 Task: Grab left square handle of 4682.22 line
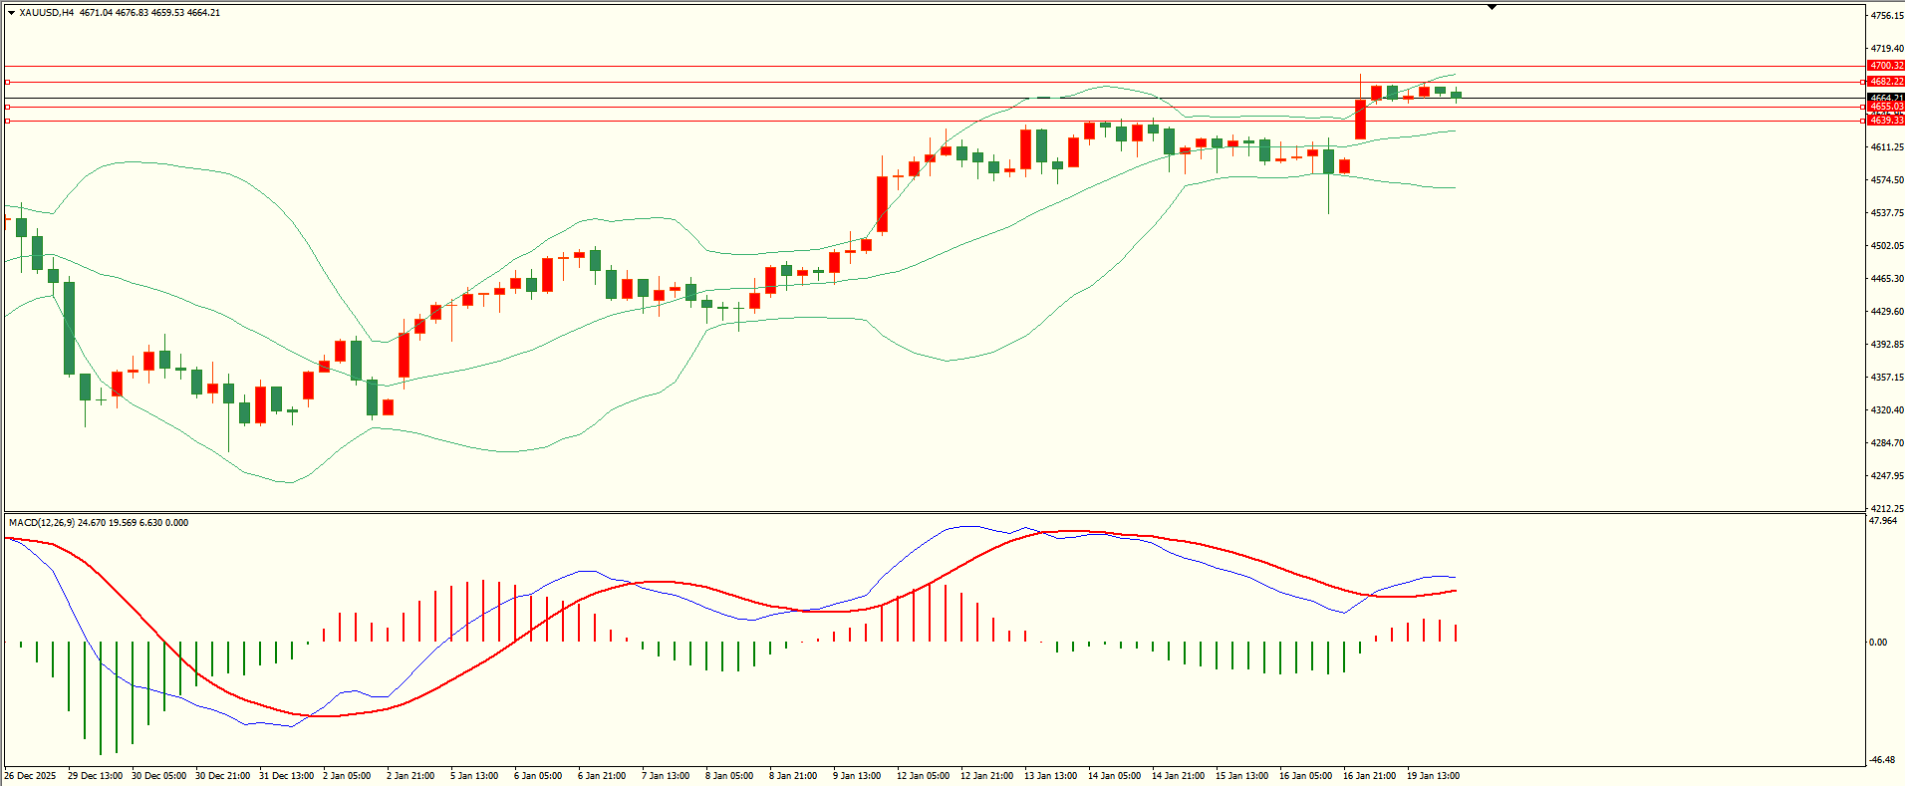8,82
